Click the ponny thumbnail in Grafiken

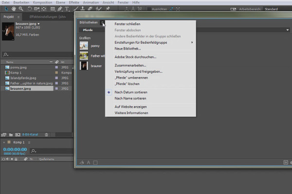(84, 46)
